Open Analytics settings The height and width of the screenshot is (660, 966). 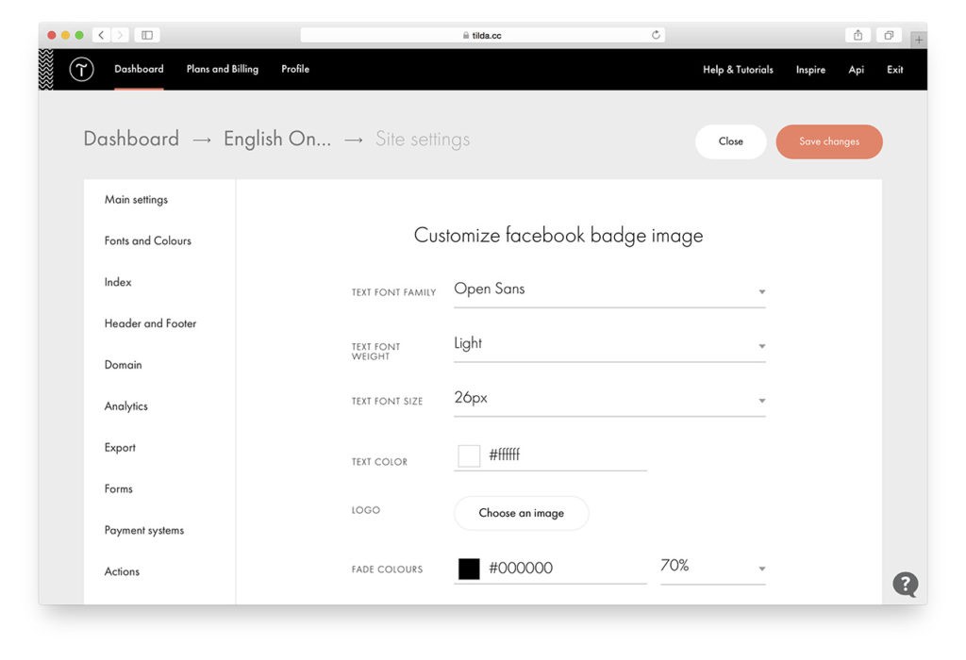tap(125, 406)
